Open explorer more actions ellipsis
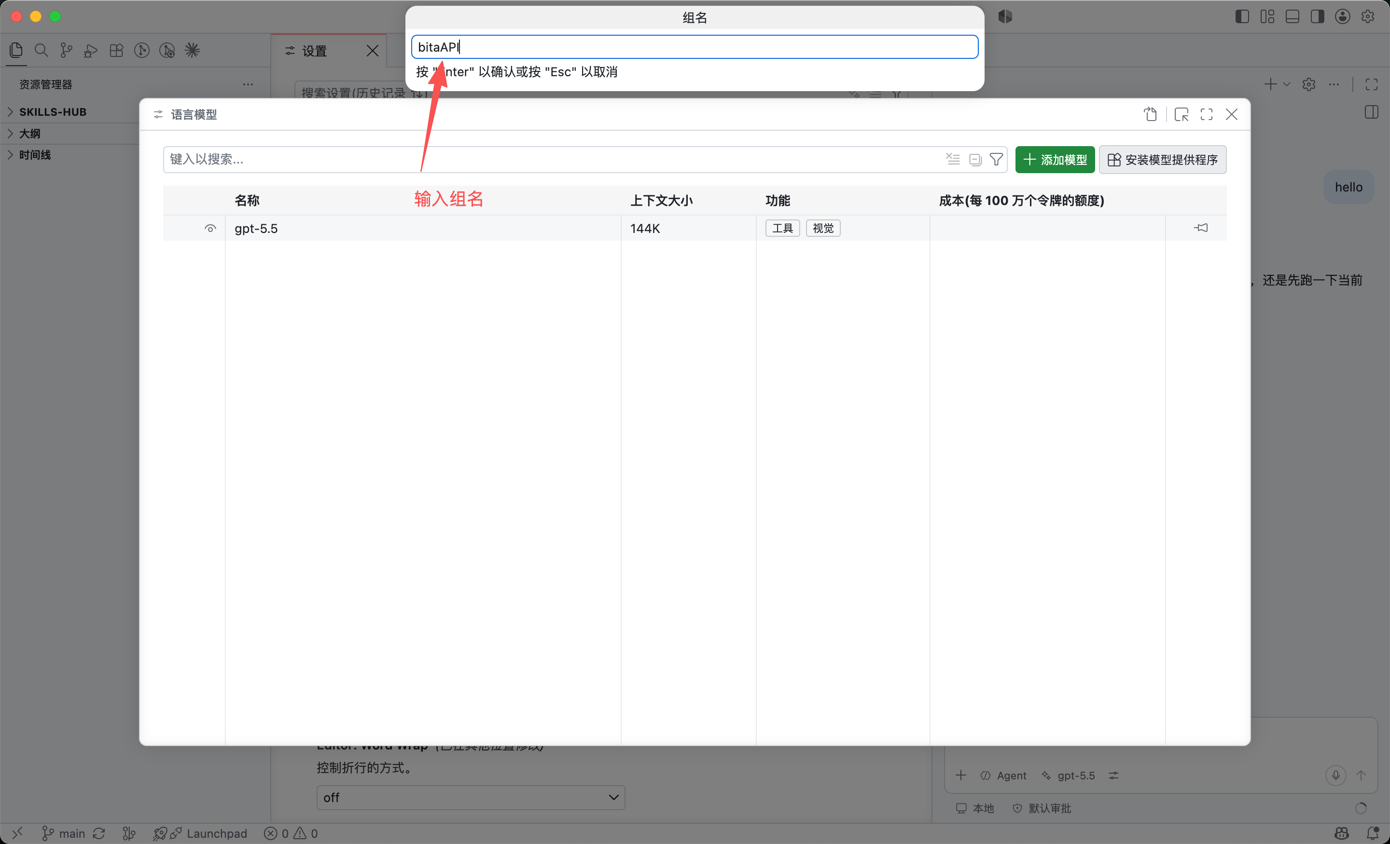The height and width of the screenshot is (844, 1390). tap(248, 84)
